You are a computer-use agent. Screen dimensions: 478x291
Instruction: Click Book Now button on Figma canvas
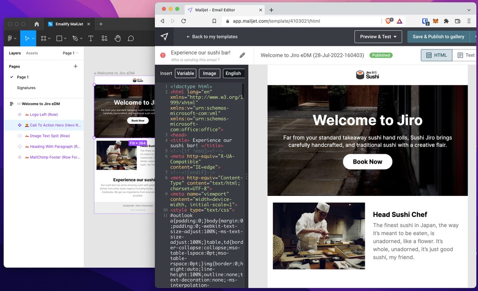click(x=138, y=120)
